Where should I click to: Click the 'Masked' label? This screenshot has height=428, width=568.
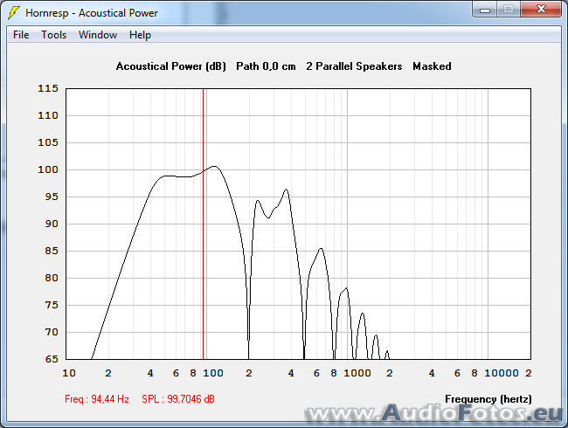[x=433, y=66]
